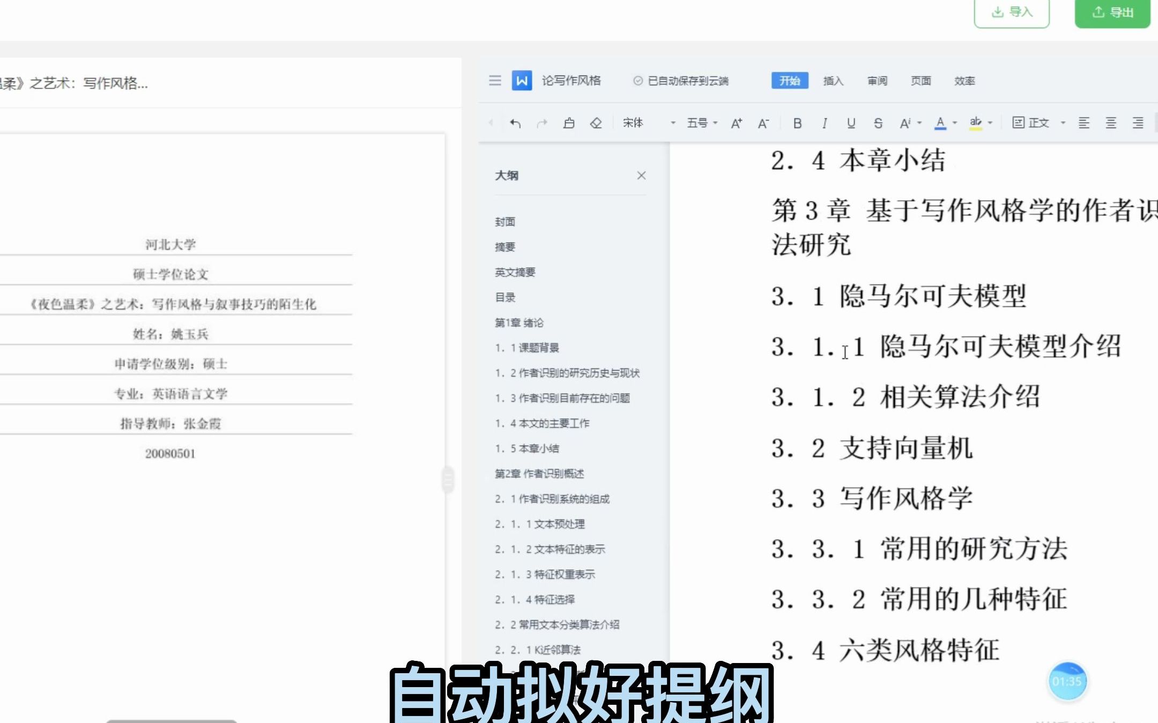Select outline item 2.1.4 特征选择

coord(535,599)
